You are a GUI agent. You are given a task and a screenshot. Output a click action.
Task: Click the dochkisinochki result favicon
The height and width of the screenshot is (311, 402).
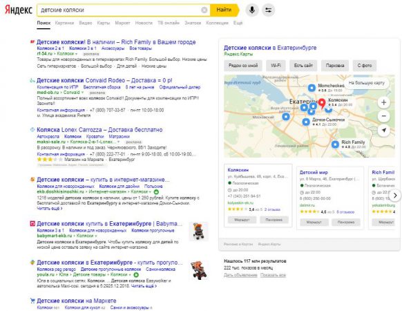pos(32,180)
